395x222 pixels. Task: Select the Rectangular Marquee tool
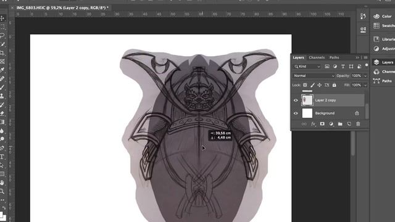[2, 27]
